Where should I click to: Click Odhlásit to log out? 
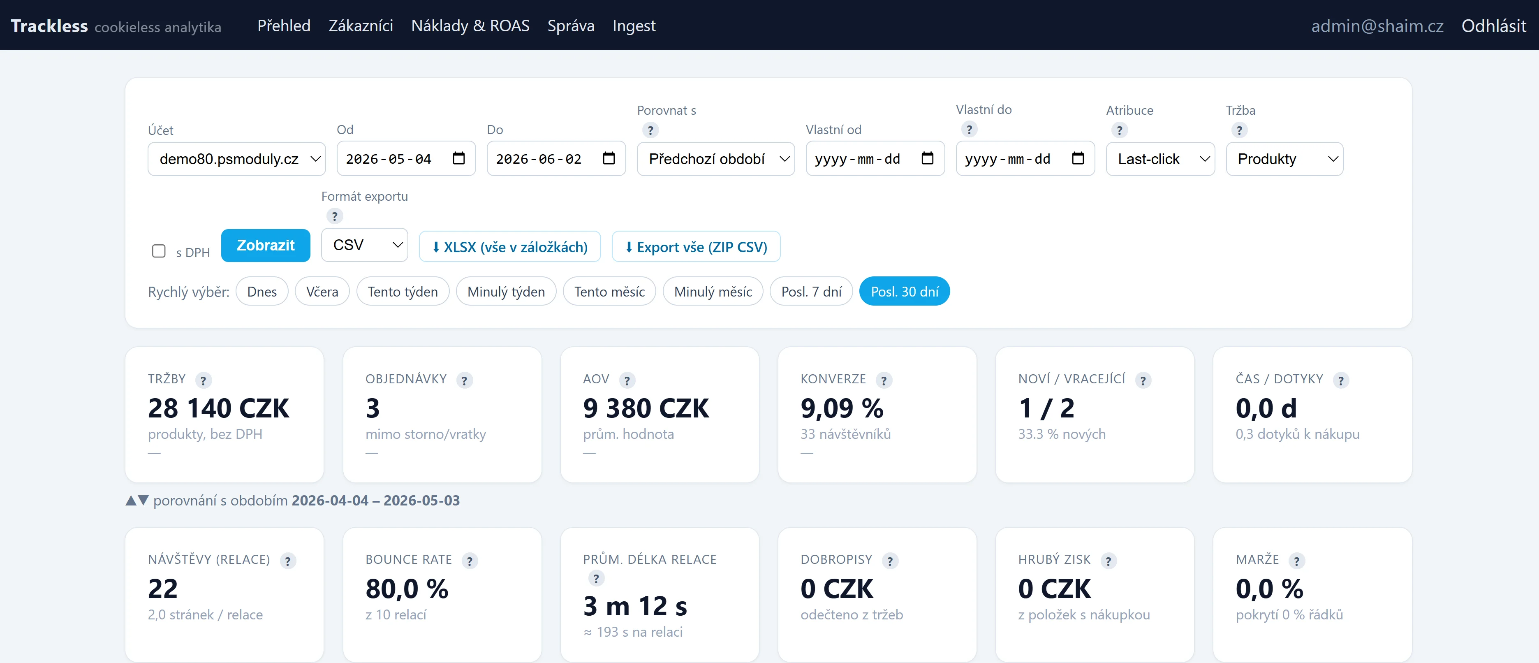click(1494, 26)
